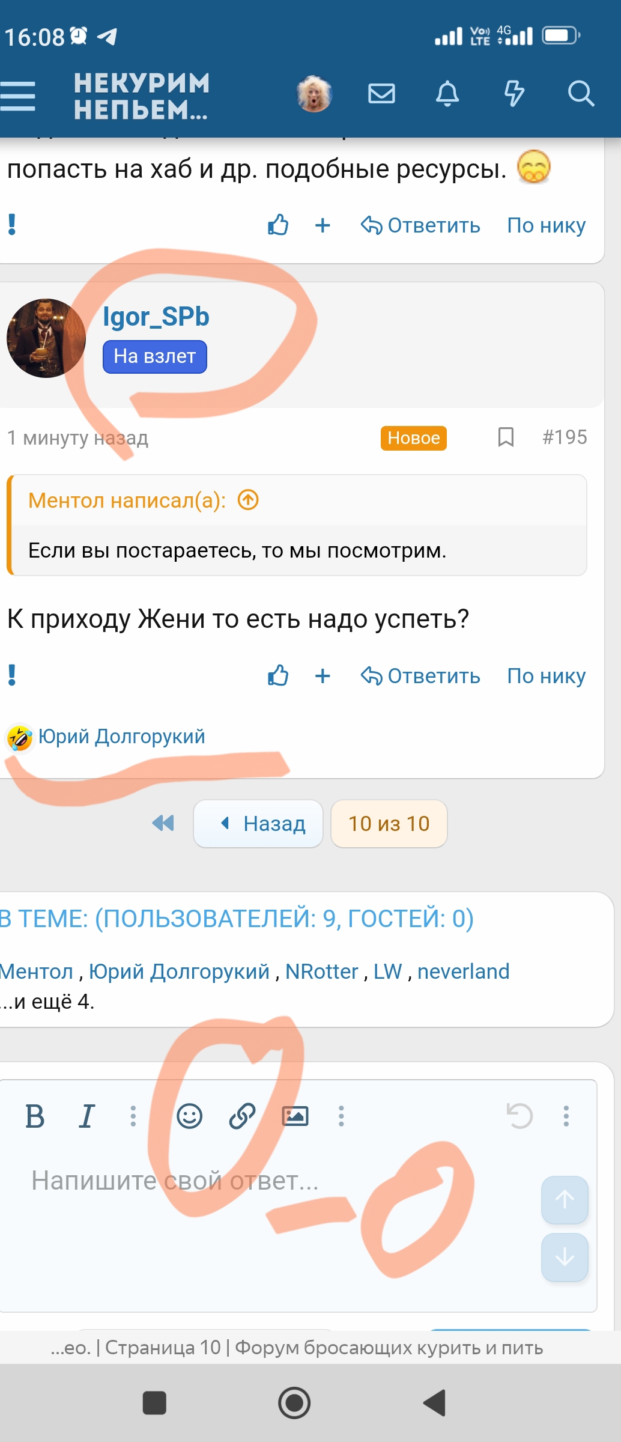
Task: Bookmark post #195
Action: click(x=506, y=437)
